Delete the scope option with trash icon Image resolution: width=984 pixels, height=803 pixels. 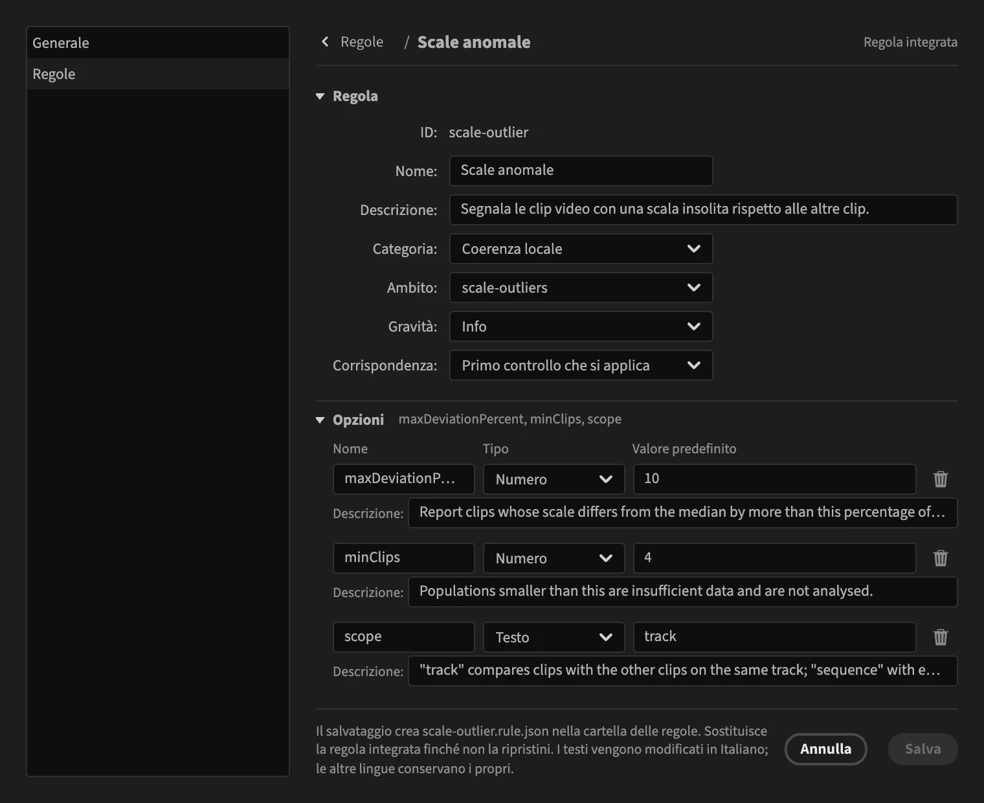tap(941, 637)
